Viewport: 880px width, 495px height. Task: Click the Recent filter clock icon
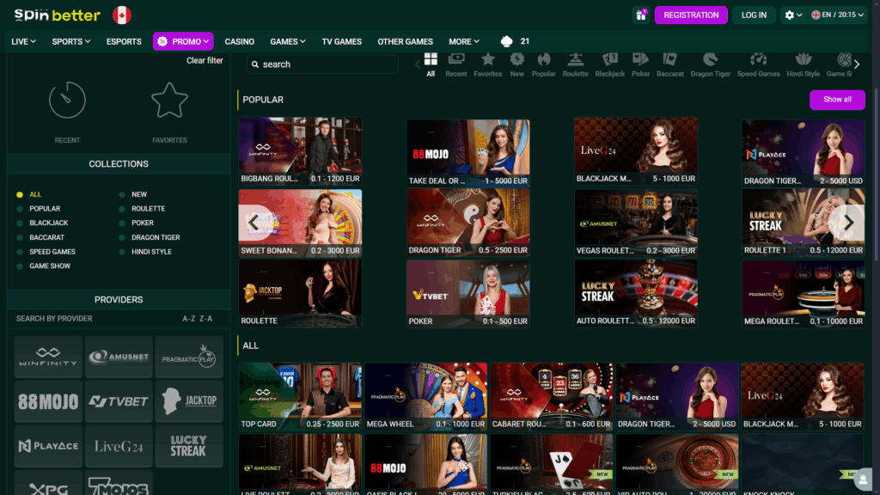68,100
